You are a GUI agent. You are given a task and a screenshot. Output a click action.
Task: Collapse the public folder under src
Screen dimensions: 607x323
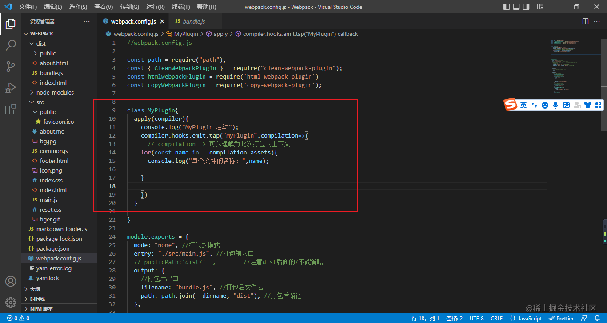[x=59, y=112]
